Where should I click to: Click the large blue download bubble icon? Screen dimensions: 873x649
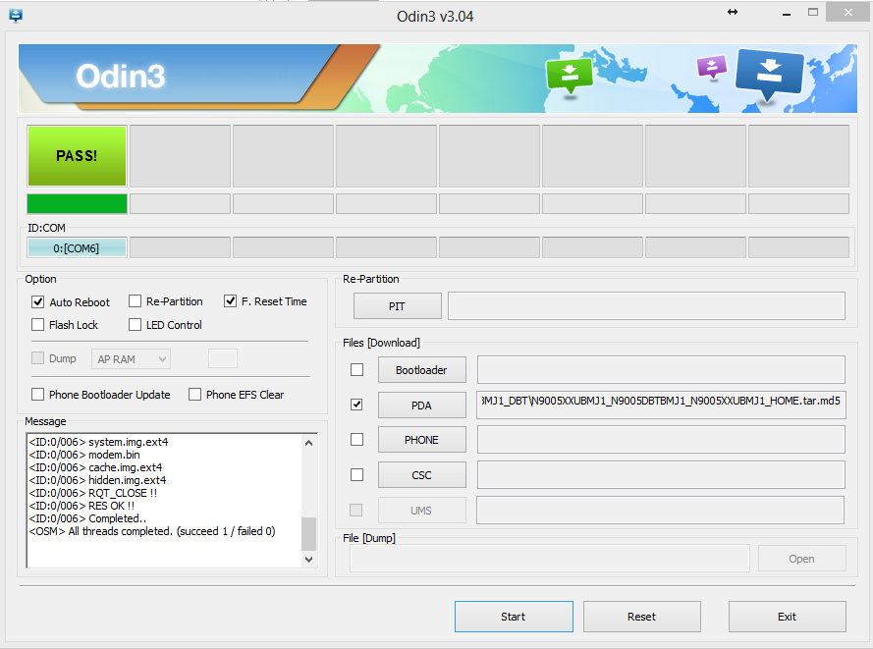tap(769, 76)
